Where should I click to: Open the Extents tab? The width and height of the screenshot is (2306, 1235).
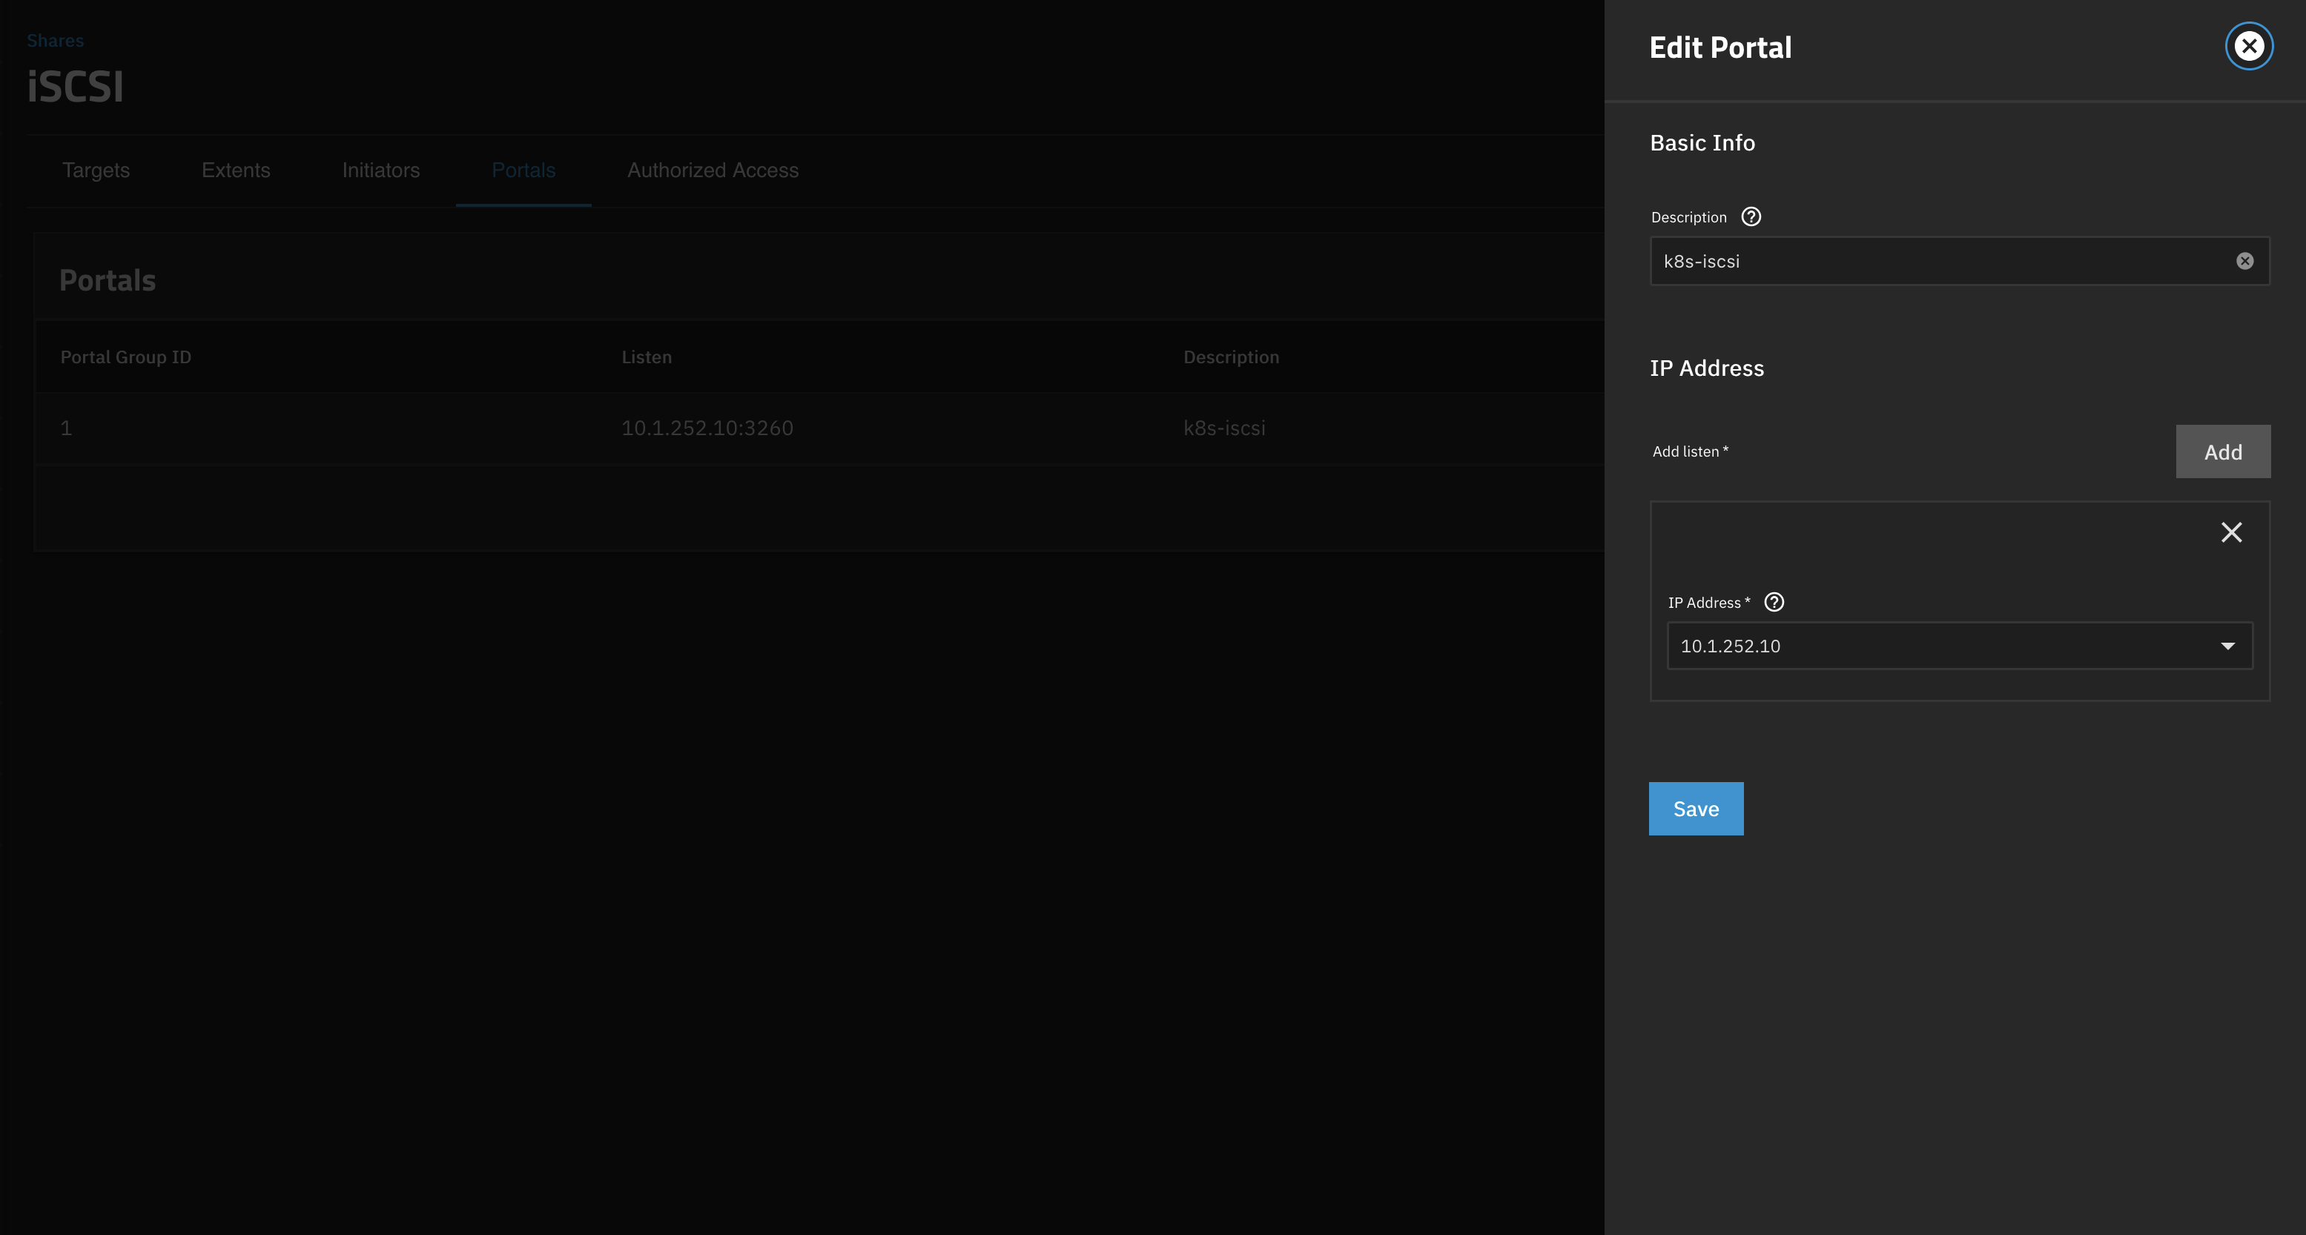(236, 170)
